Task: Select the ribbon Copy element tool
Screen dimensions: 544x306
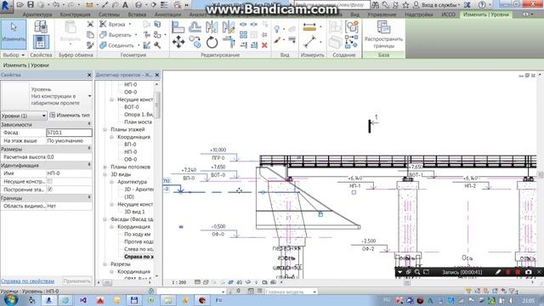Action: point(195,42)
